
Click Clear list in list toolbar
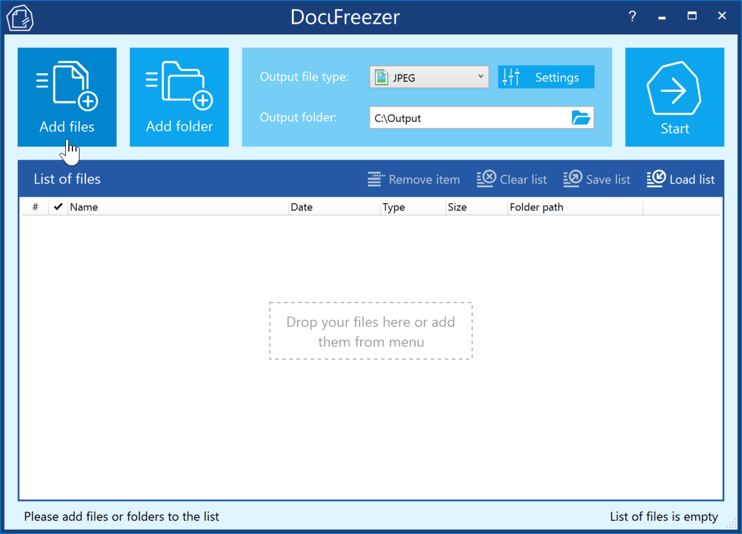coord(512,180)
